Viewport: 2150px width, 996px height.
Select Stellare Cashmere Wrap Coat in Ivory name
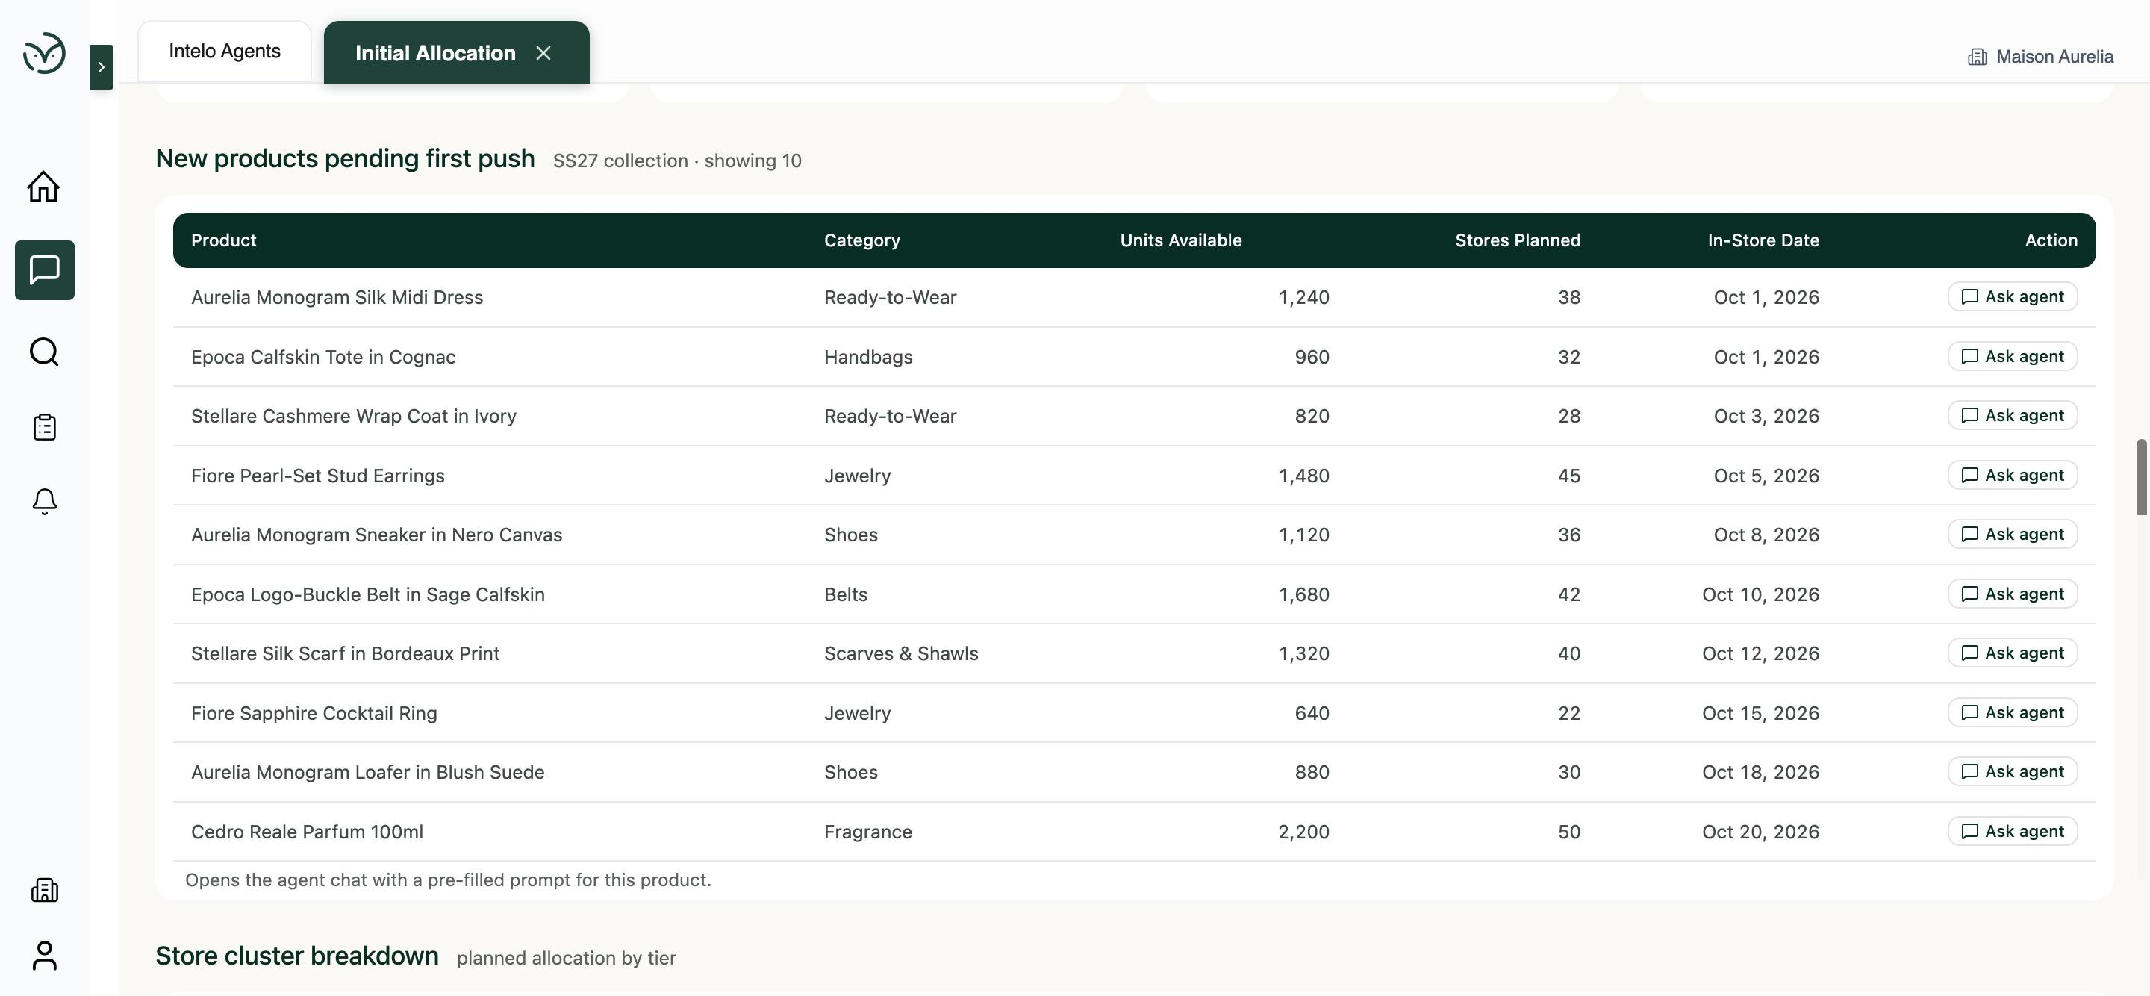tap(354, 417)
